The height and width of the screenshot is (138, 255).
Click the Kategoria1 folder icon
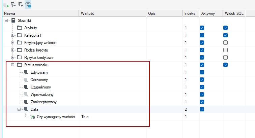20,35
